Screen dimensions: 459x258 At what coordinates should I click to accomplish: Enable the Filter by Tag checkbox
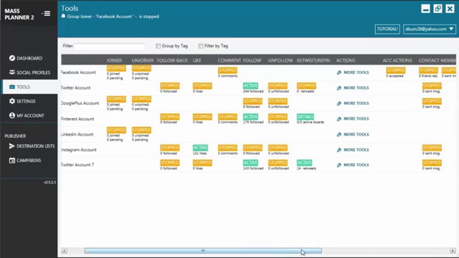click(x=201, y=46)
